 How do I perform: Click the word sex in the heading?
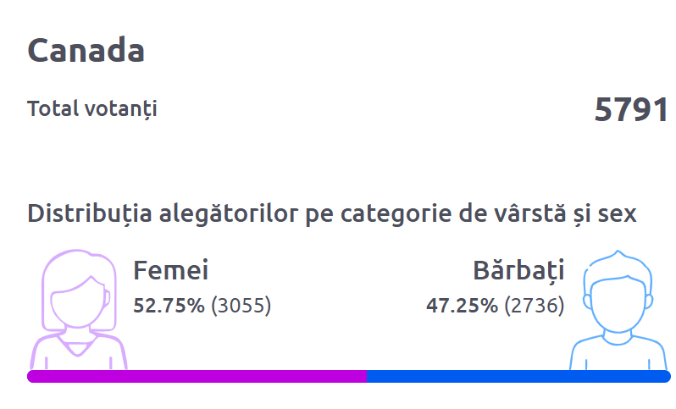click(x=618, y=213)
